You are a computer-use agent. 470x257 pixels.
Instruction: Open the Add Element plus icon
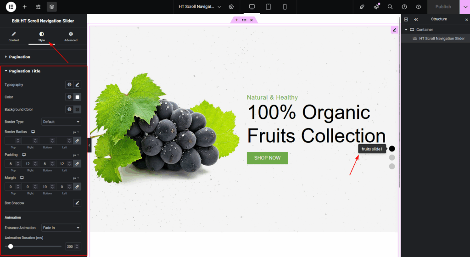point(25,6)
